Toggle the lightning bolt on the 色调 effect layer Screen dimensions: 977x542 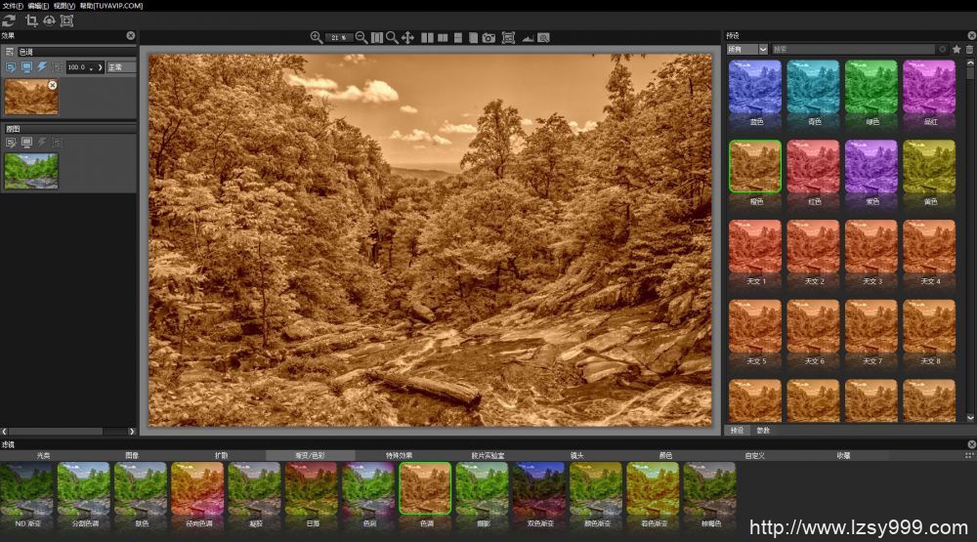coord(42,67)
